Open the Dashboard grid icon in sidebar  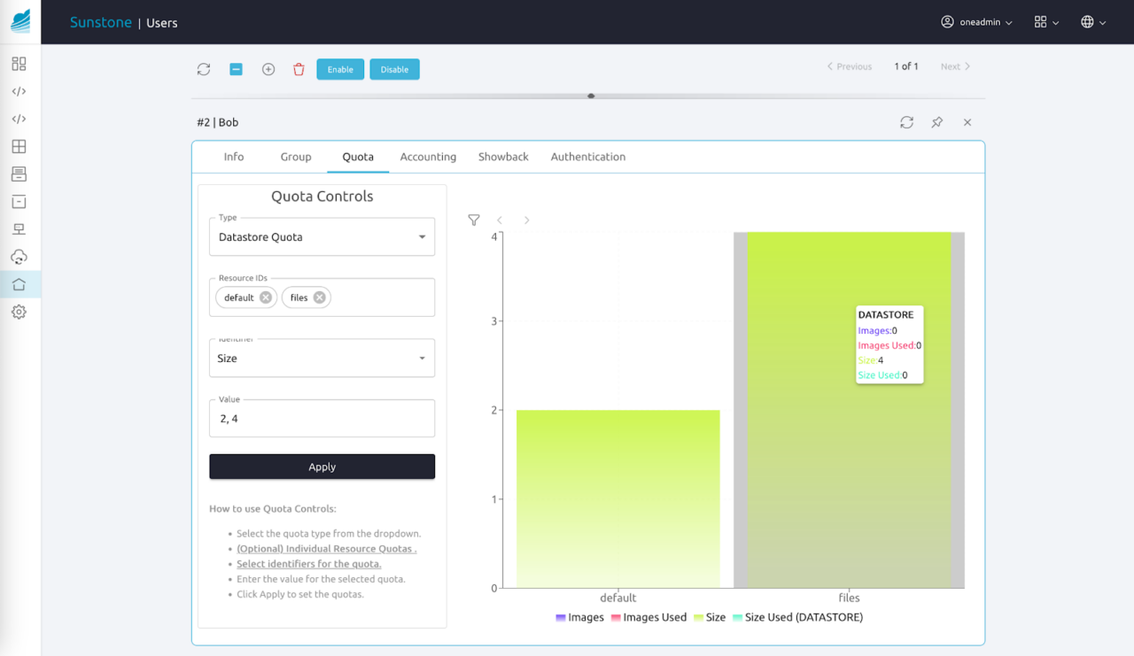(x=18, y=64)
